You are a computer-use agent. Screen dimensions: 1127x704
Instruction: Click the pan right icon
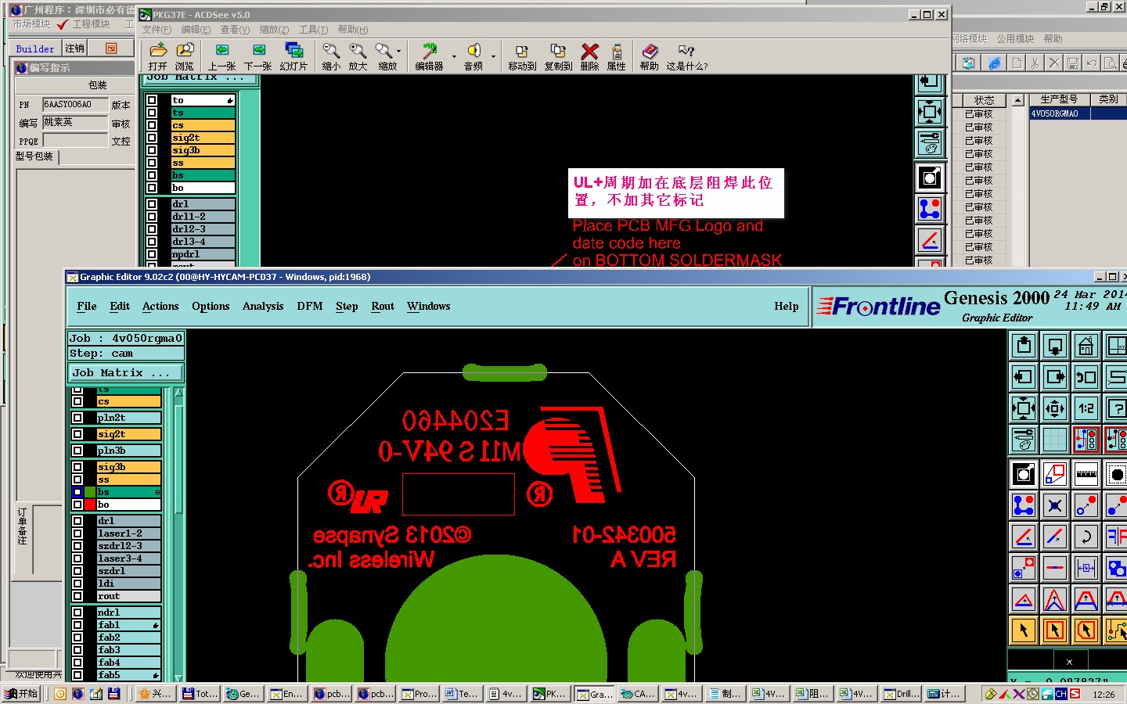click(x=1055, y=377)
